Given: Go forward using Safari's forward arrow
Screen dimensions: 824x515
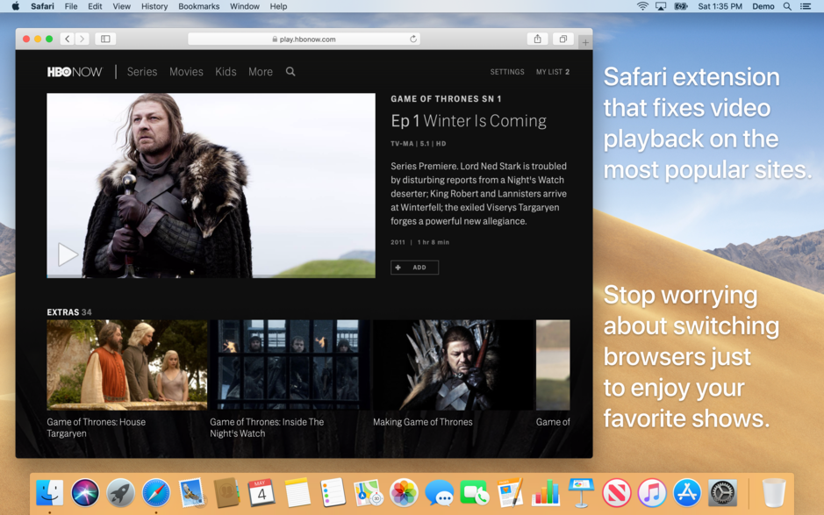Looking at the screenshot, I should 82,39.
